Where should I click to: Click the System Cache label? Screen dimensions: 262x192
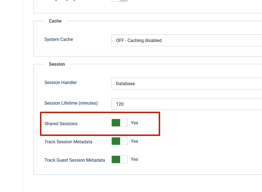59,40
